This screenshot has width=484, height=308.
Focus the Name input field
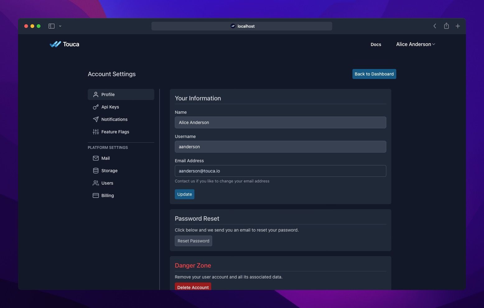pyautogui.click(x=281, y=122)
